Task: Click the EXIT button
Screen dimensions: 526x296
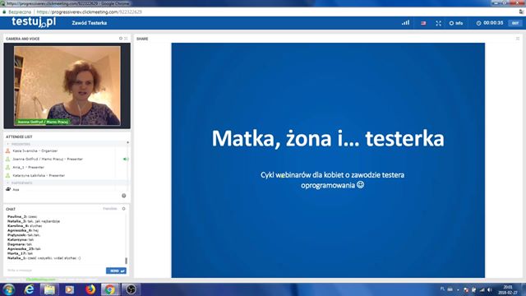Action: [515, 23]
